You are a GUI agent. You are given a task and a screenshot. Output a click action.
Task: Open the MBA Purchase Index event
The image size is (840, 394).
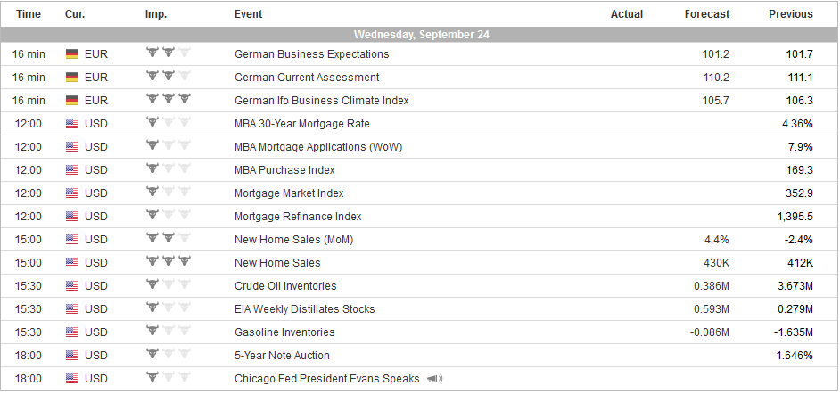tap(284, 170)
